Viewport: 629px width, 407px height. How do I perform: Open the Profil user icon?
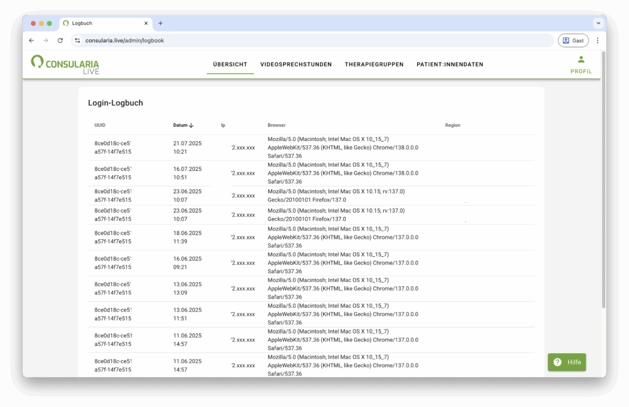[x=580, y=60]
